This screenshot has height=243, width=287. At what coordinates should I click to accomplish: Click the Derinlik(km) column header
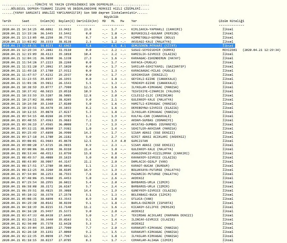(87, 21)
